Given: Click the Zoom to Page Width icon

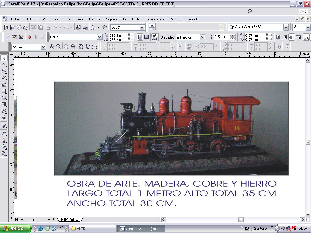Looking at the screenshot, I should coord(88,47).
